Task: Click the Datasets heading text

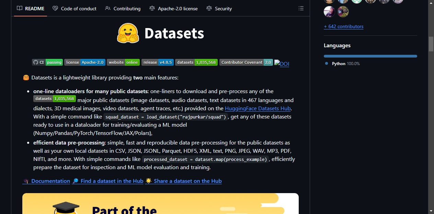Action: coord(174,33)
